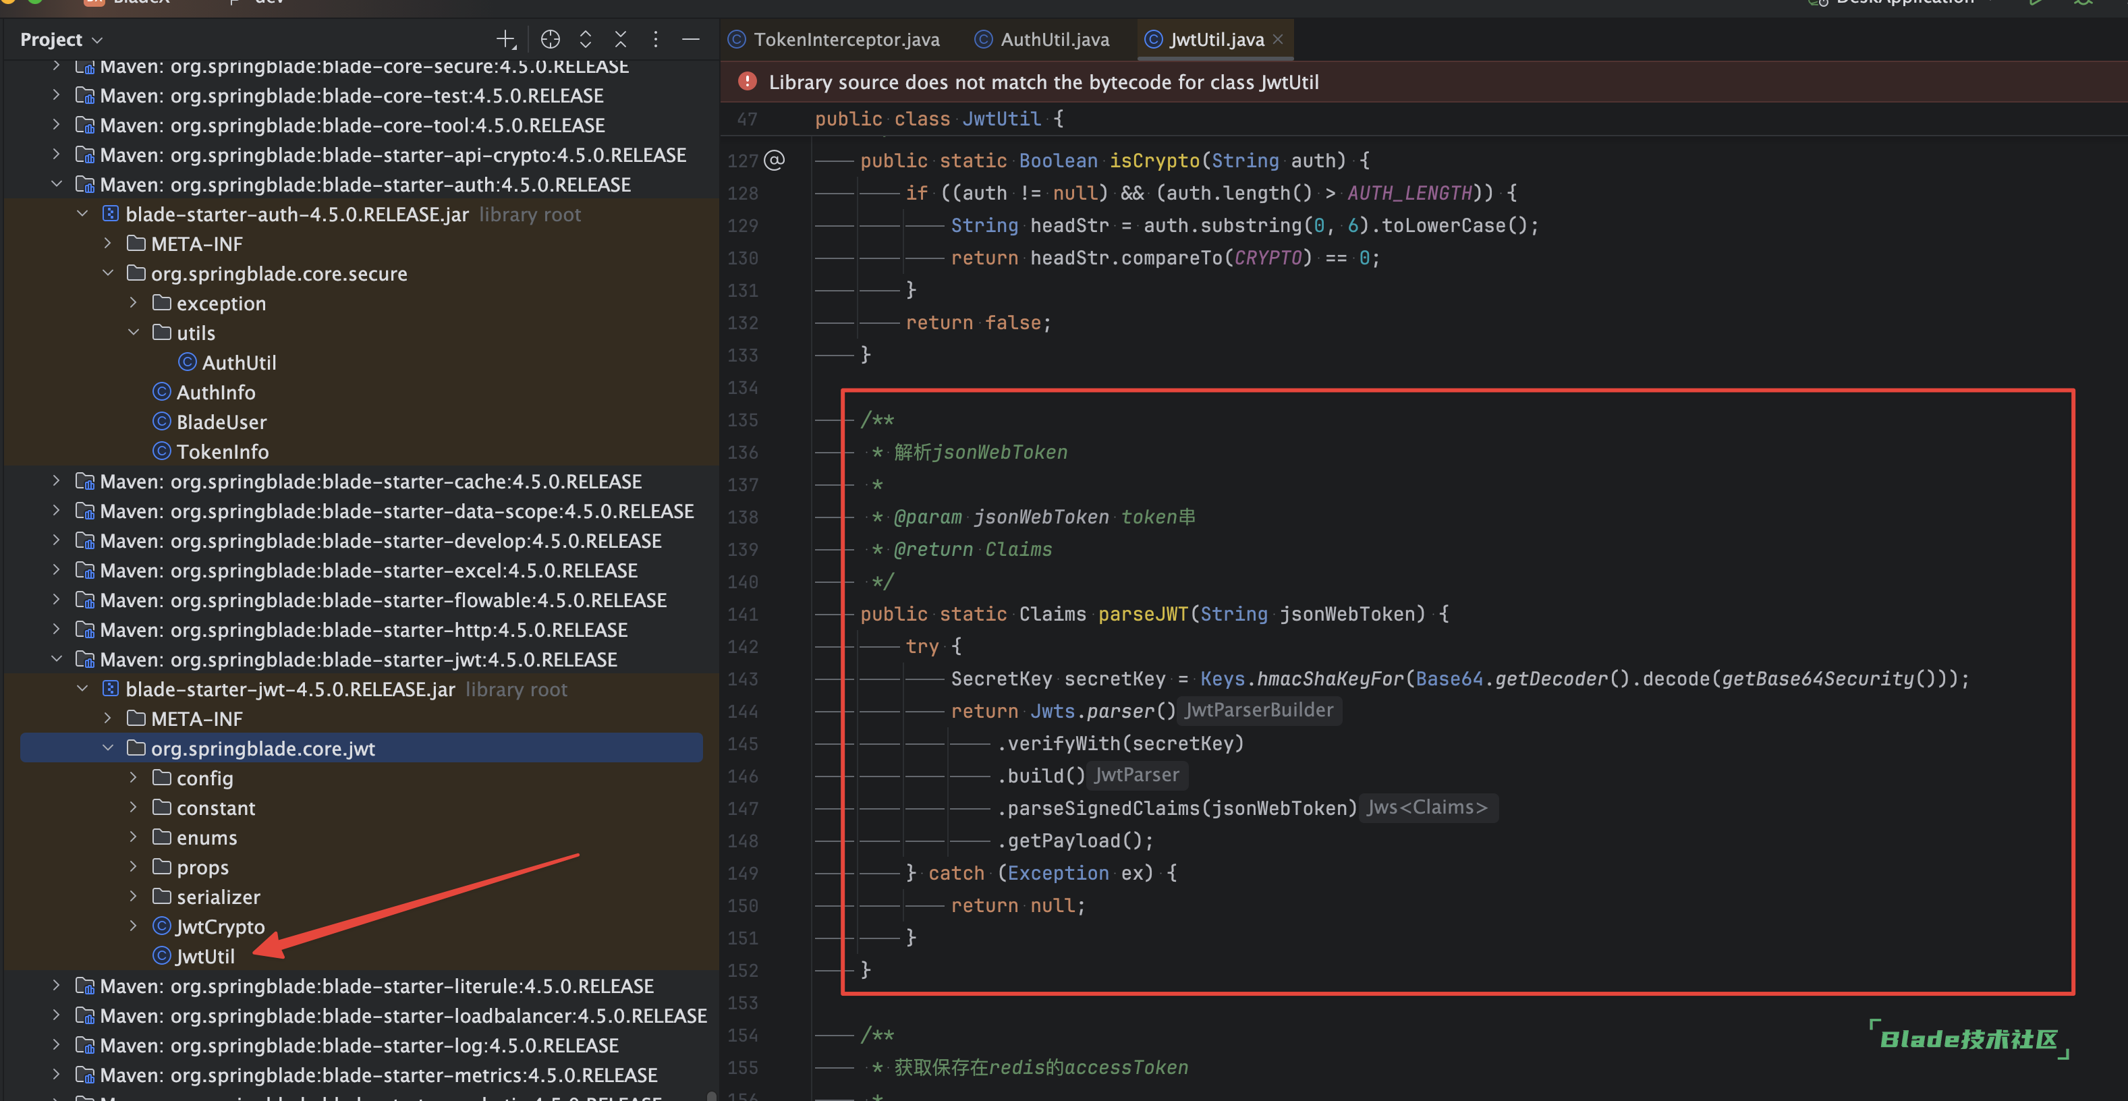The width and height of the screenshot is (2128, 1101).
Task: Expand Maven blade-starter-data-scope library
Action: point(55,511)
